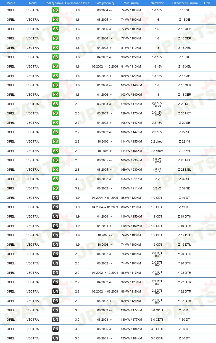Click the Rodzaj paliwa column header
The height and width of the screenshot is (343, 216).
(x=54, y=3)
